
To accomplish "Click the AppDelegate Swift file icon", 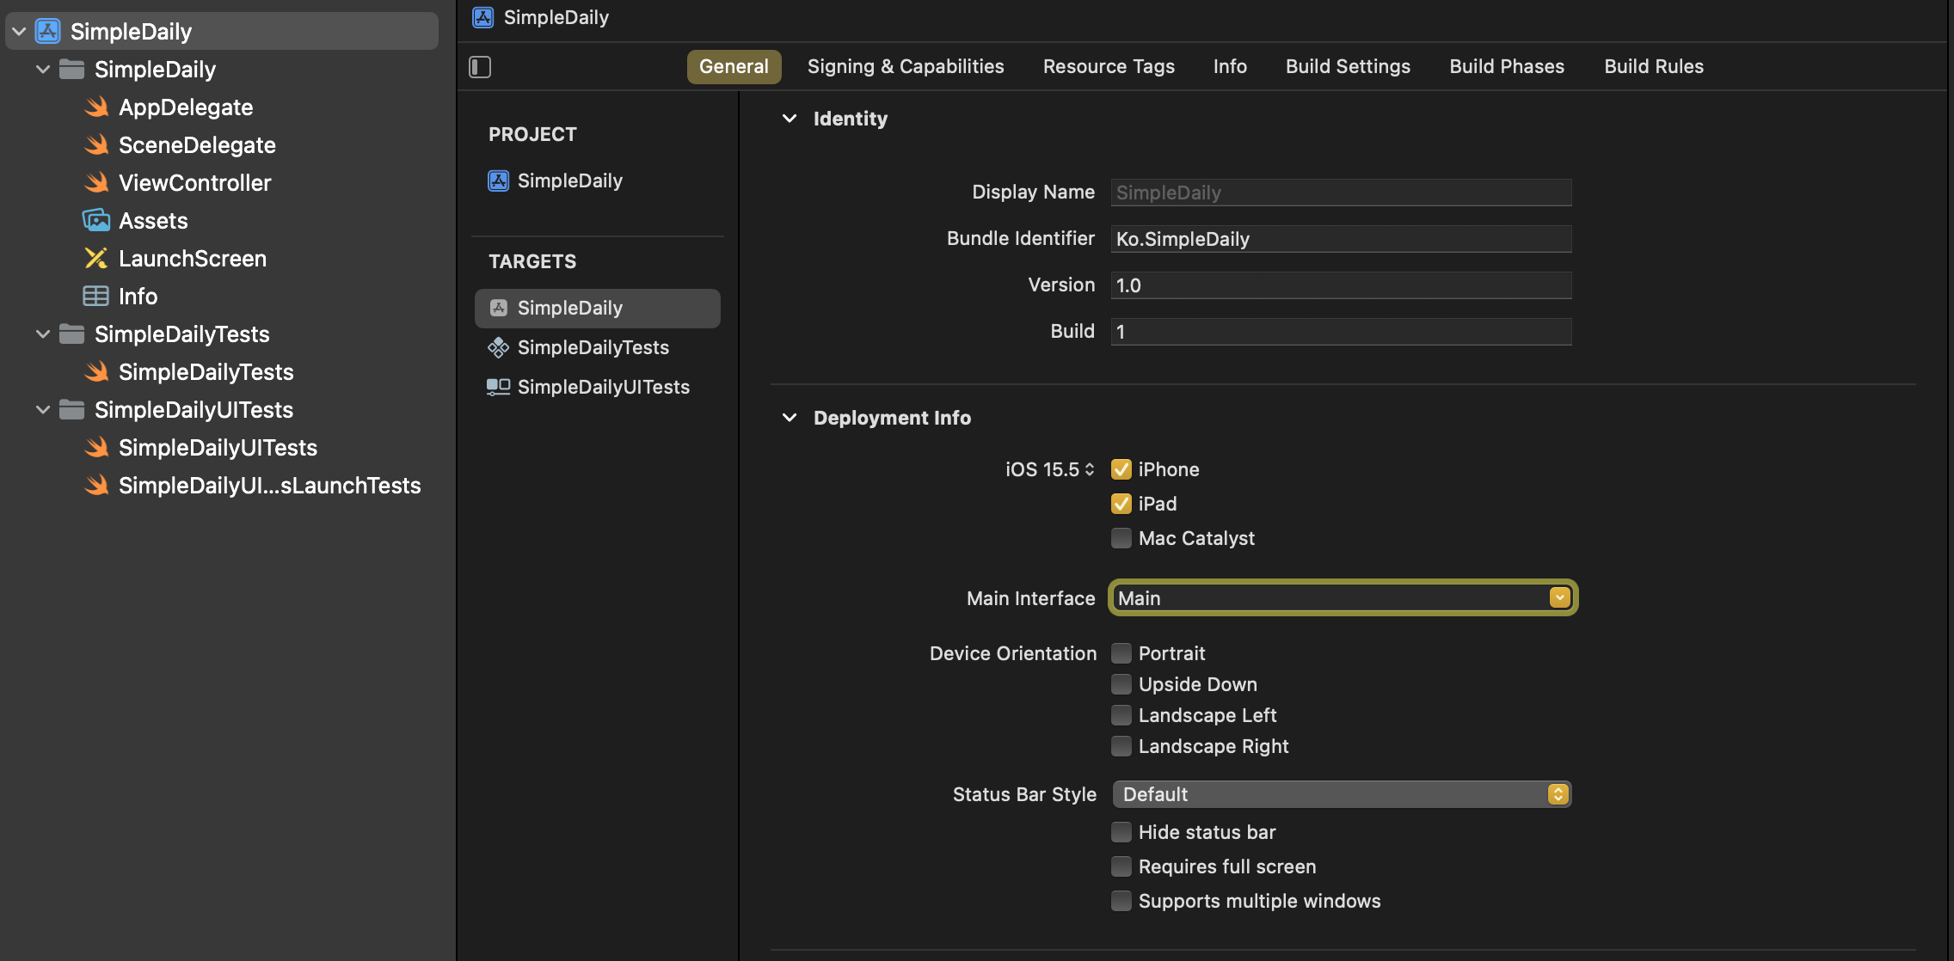I will (96, 107).
